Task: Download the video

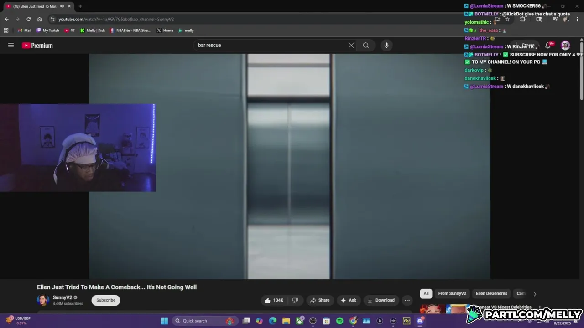Action: pos(381,300)
